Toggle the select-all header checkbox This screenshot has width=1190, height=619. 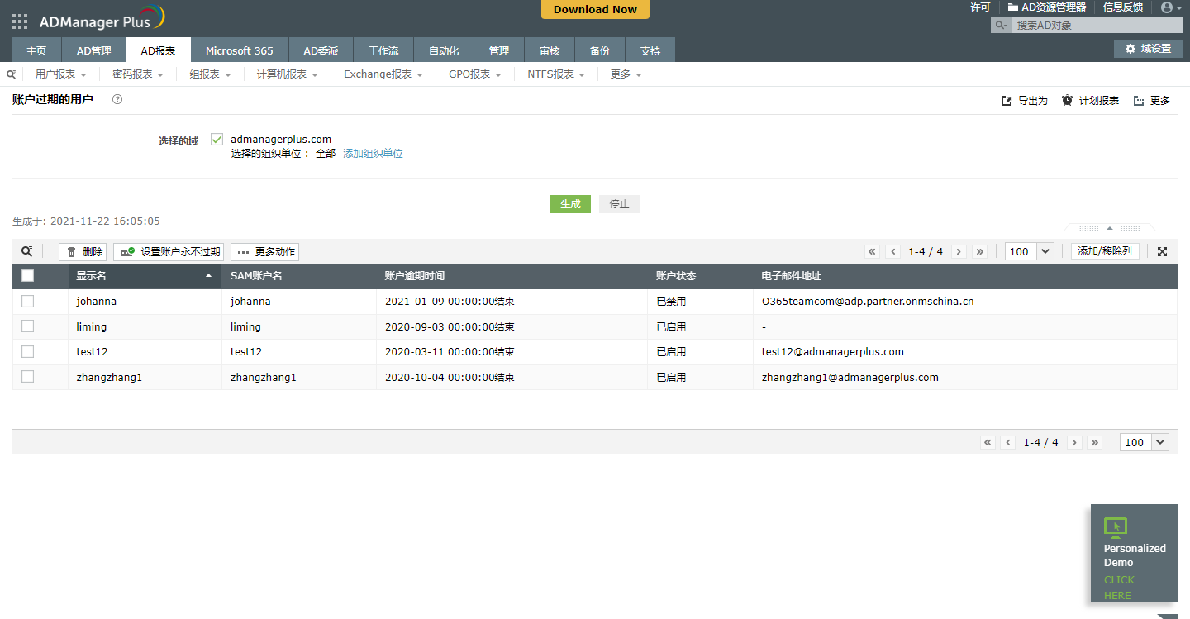click(x=28, y=276)
